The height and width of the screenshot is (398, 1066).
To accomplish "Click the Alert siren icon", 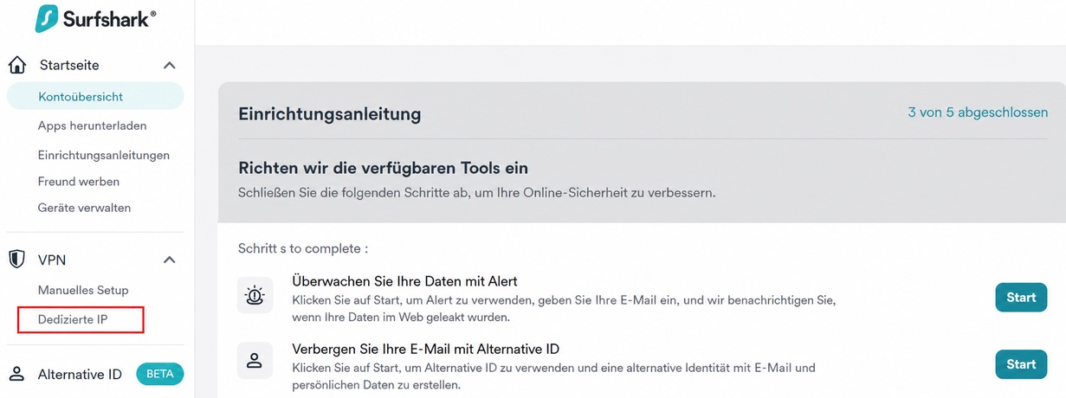I will pyautogui.click(x=255, y=296).
